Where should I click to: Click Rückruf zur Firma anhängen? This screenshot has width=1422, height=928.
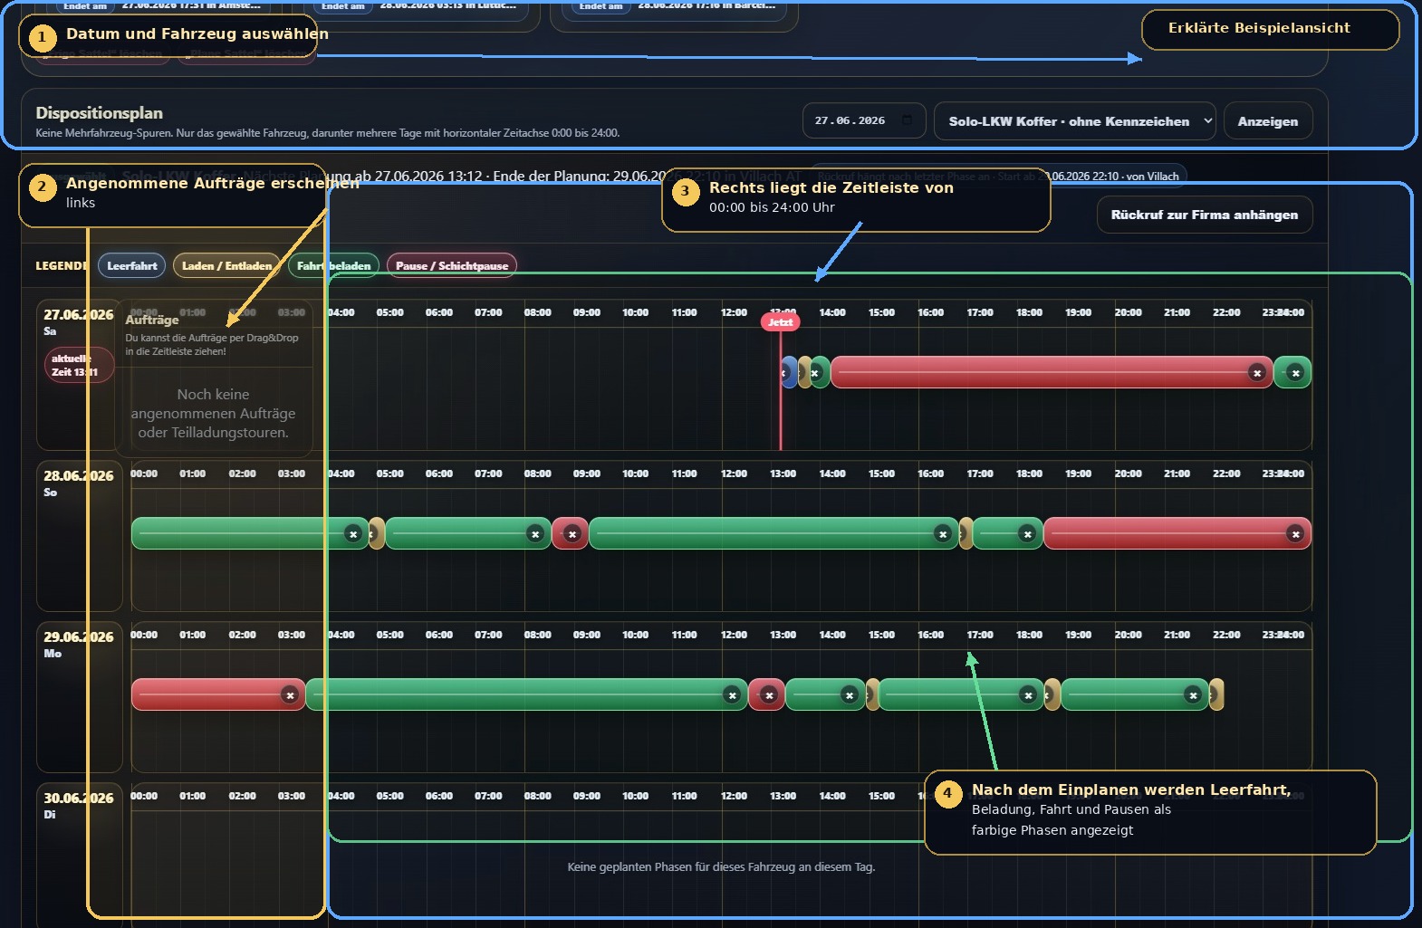1205,215
